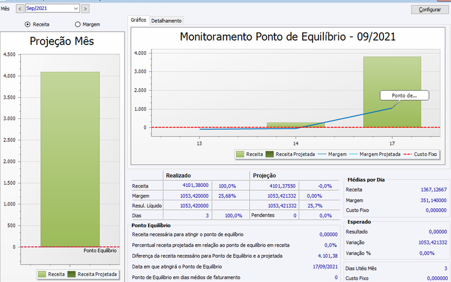The image size is (451, 282).
Task: Go to next month with right arrow
Action: [x=85, y=8]
